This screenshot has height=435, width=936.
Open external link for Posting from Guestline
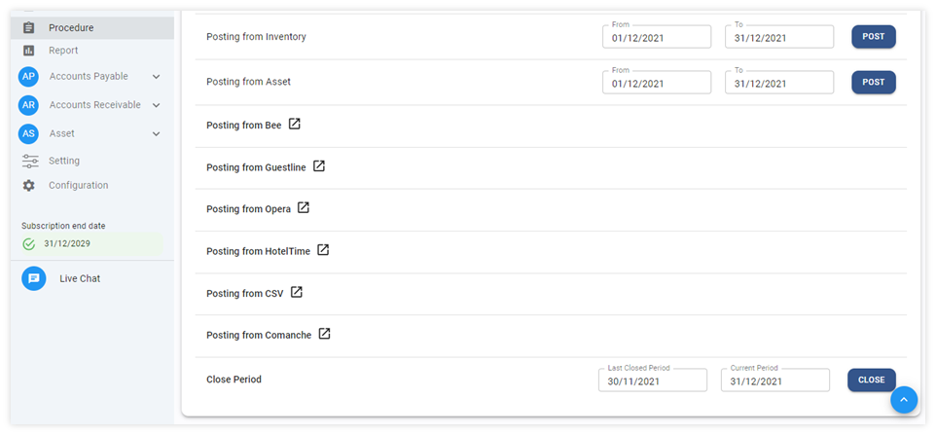[319, 166]
